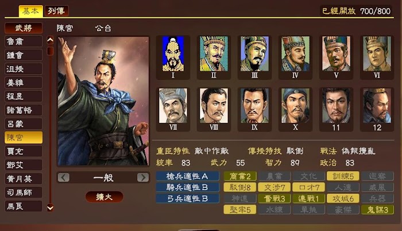Screen dimensions: 402x231
Task: Toggle the 商業2 skill tag
Action: coord(239,176)
